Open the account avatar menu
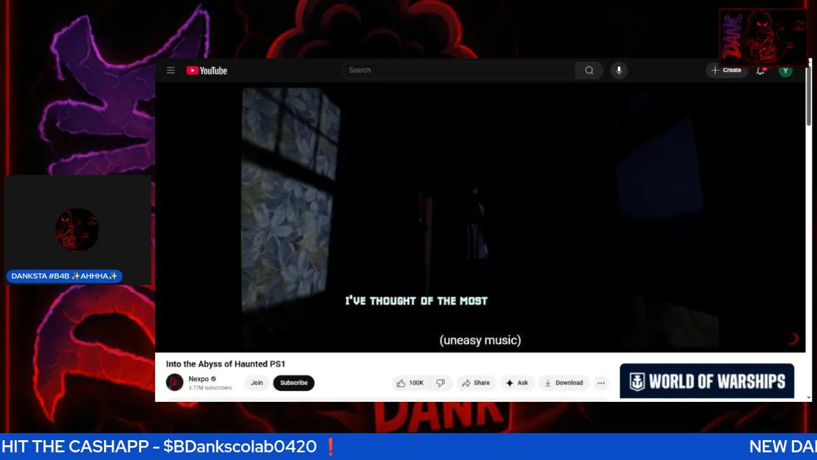817x460 pixels. click(786, 70)
